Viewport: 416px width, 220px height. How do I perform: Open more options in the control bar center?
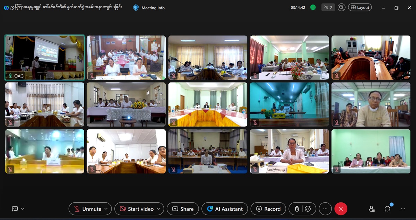tap(325, 209)
